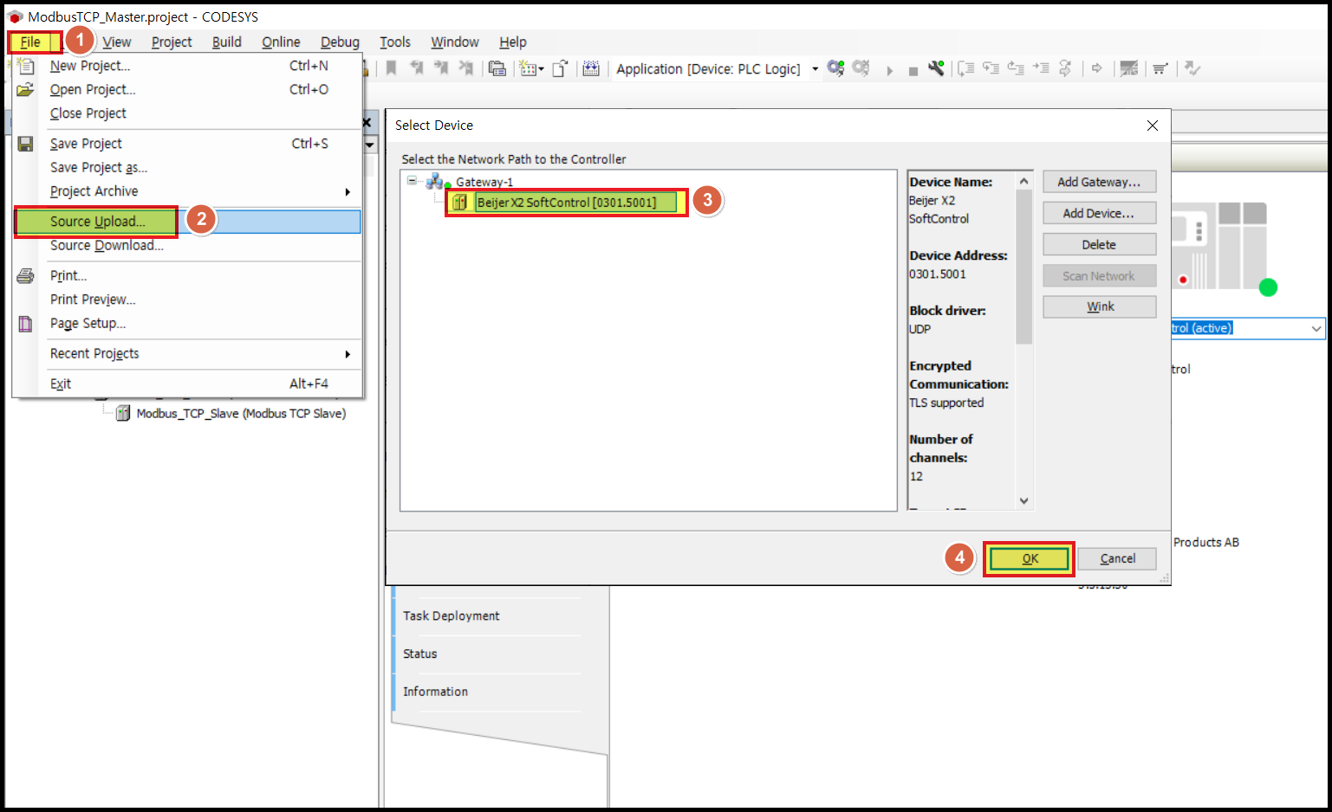The image size is (1332, 812).
Task: Click Add Device button
Action: click(x=1099, y=213)
